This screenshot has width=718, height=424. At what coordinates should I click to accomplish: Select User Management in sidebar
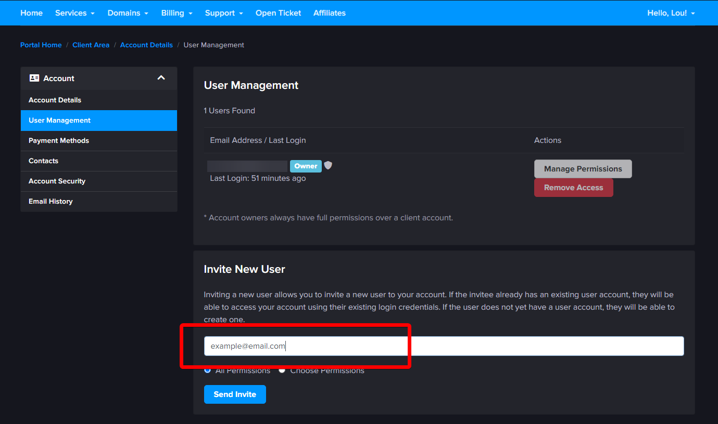pos(99,121)
